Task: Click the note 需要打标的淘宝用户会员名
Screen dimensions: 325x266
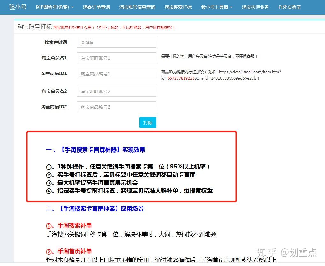Action: pyautogui.click(x=209, y=56)
